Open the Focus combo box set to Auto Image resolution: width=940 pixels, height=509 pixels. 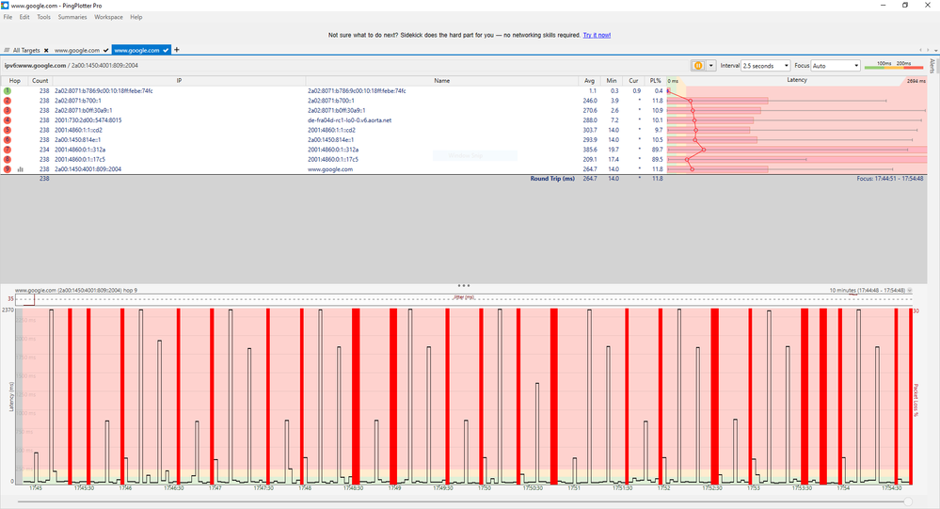pos(836,65)
